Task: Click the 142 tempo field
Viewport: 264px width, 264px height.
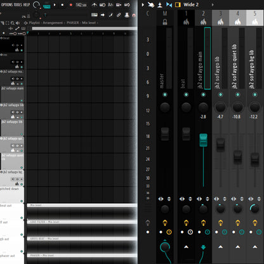Action: pyautogui.click(x=81, y=4)
